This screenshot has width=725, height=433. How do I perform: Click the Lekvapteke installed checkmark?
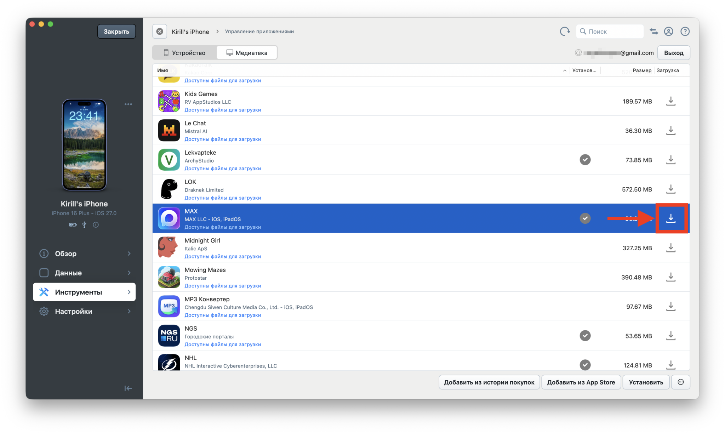pyautogui.click(x=585, y=160)
